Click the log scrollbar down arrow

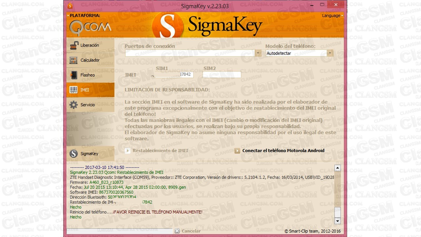tap(337, 221)
